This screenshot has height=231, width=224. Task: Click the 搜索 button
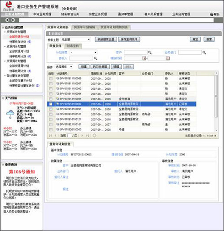point(209,39)
